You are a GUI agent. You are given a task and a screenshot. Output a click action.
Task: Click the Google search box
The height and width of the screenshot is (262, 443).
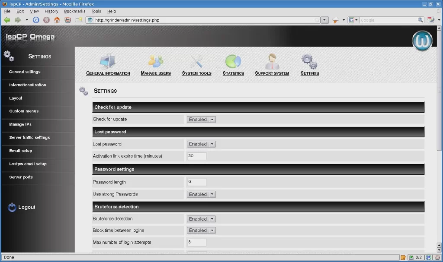tap(388, 20)
